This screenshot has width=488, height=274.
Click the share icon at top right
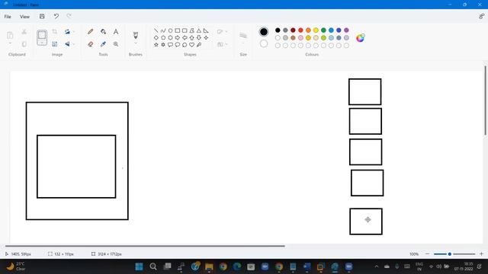[x=481, y=16]
